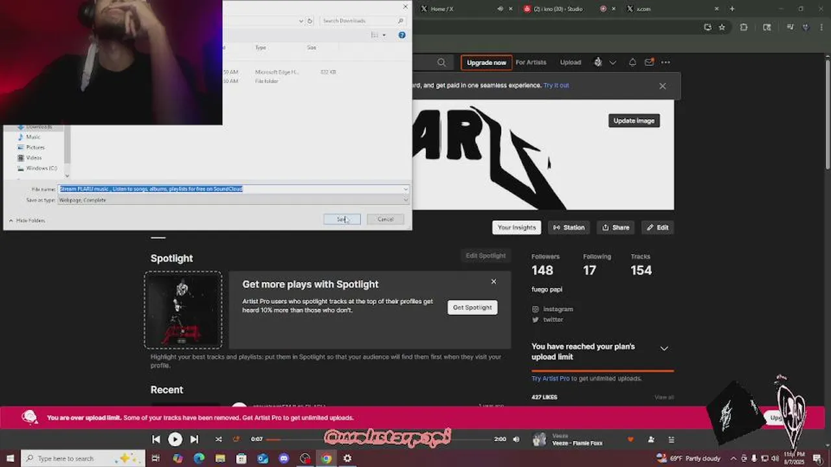
Task: Click Update image on the profile header
Action: [634, 121]
